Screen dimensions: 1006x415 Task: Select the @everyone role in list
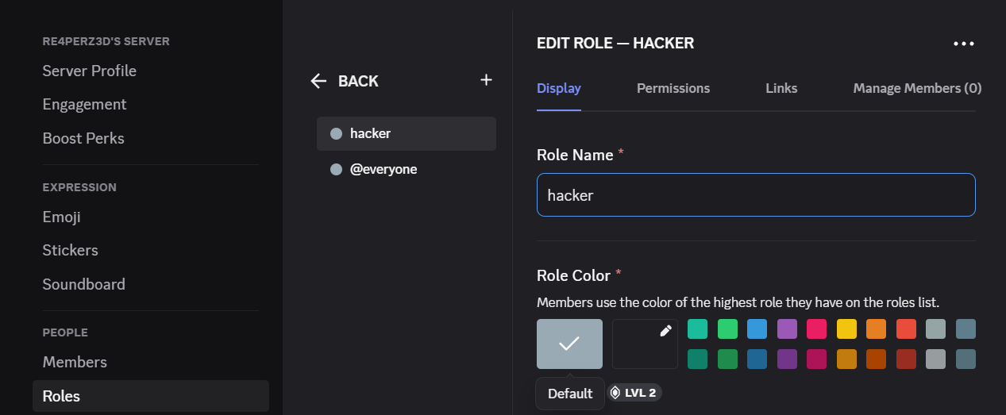pos(407,169)
